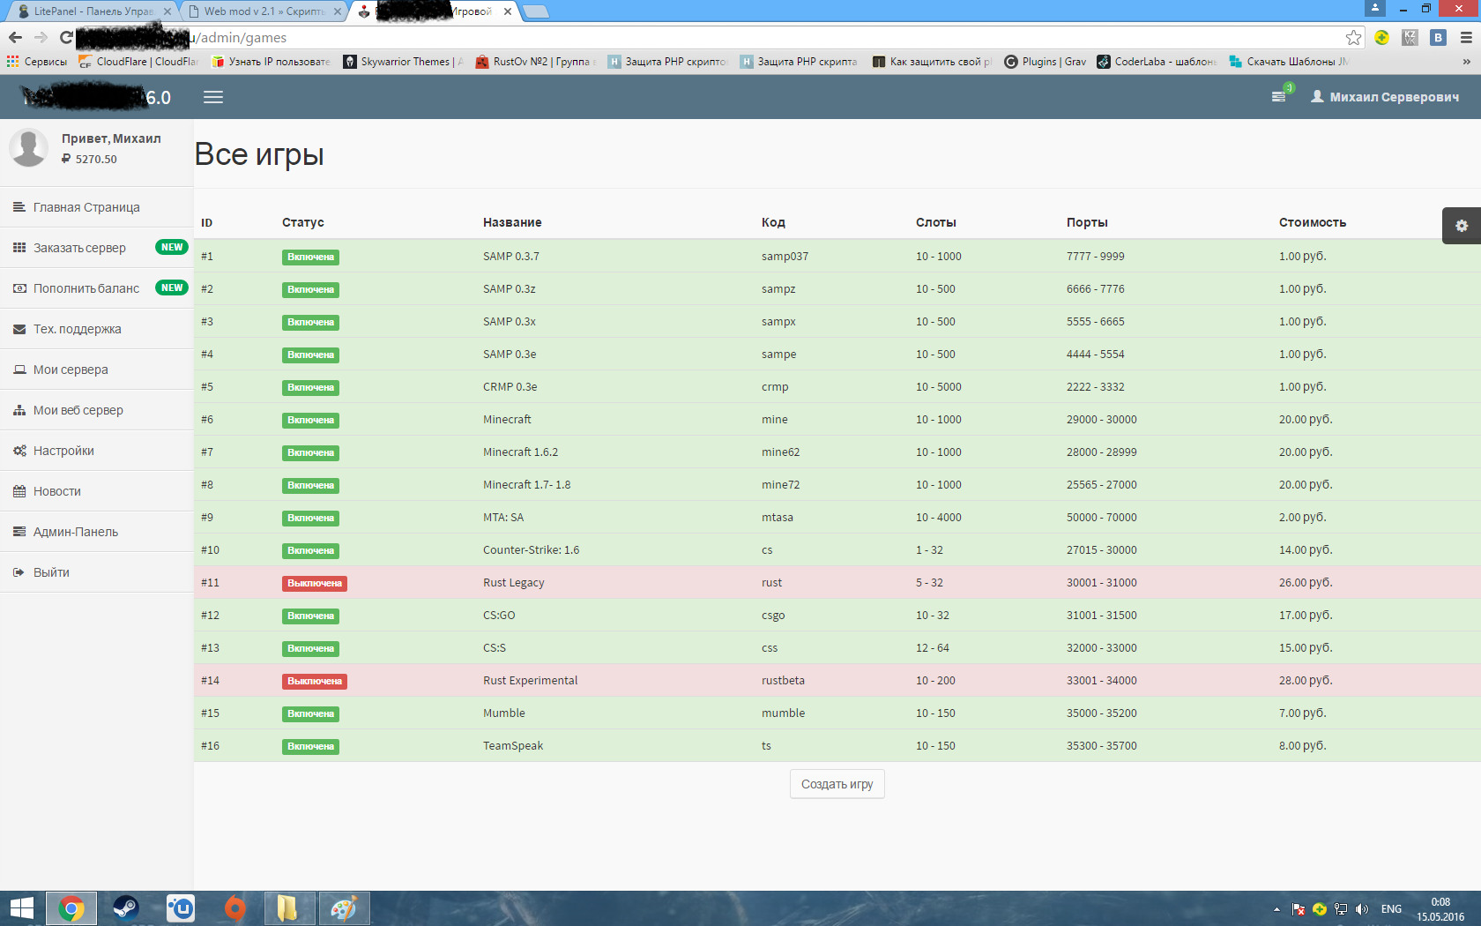Click the Стоимость column header

pyautogui.click(x=1313, y=222)
